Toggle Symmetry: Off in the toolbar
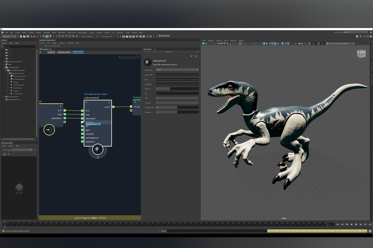 coord(107,36)
